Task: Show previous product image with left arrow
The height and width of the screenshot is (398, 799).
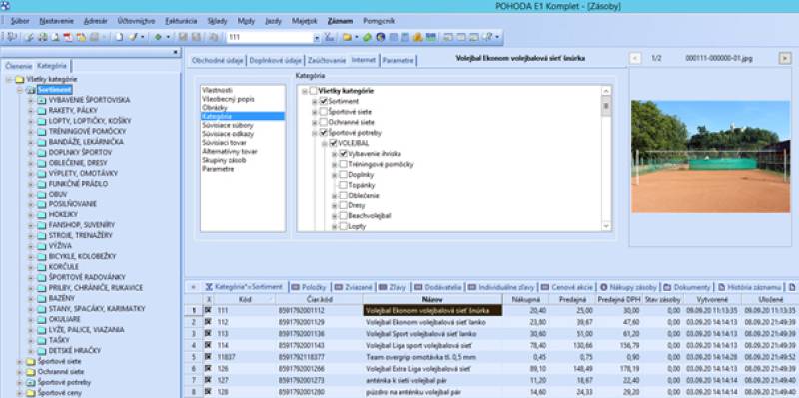Action: pos(635,59)
